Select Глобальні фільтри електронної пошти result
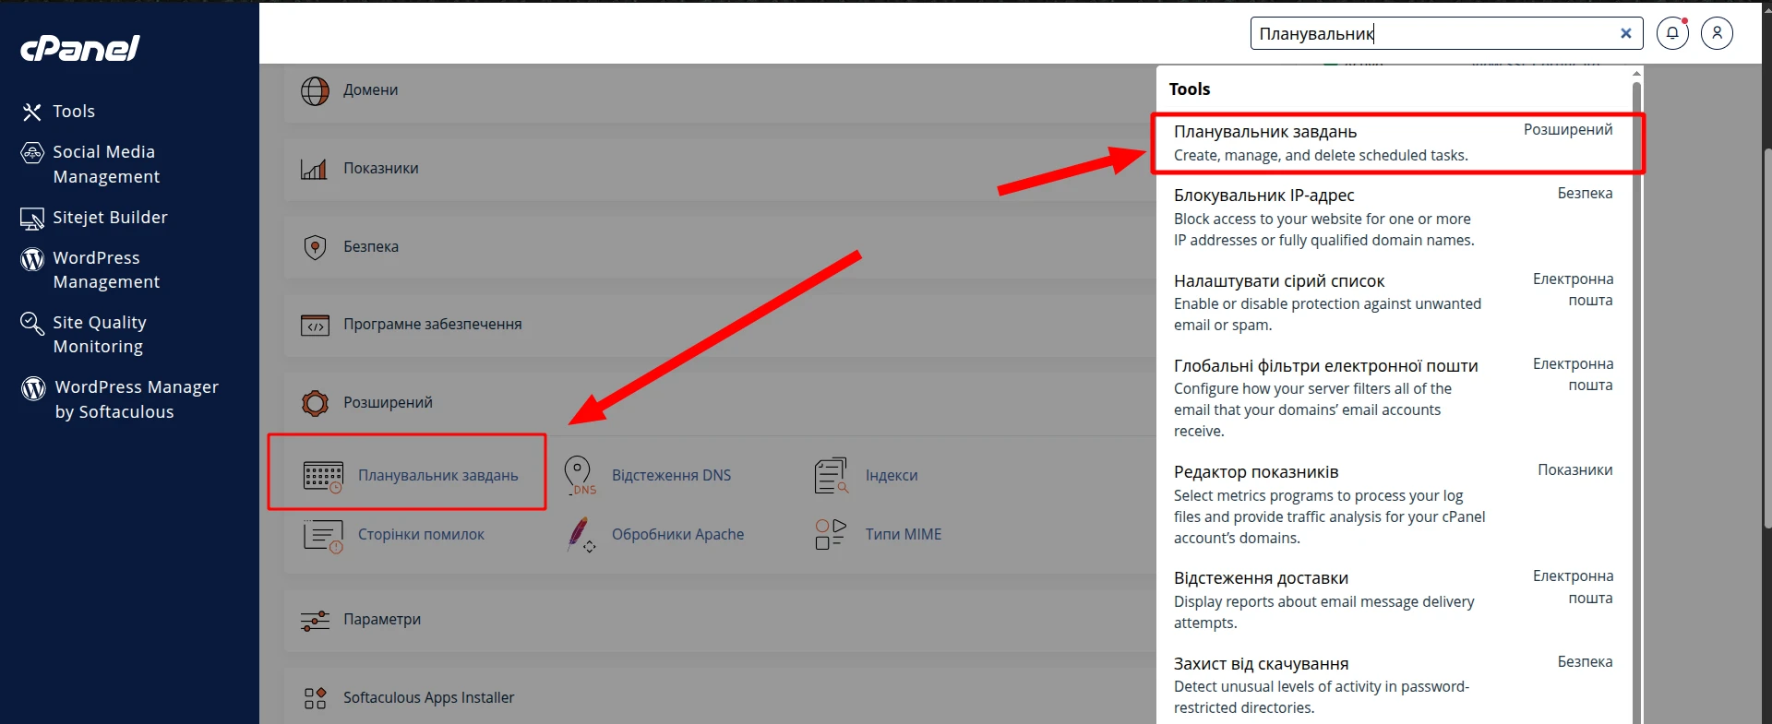 point(1394,398)
